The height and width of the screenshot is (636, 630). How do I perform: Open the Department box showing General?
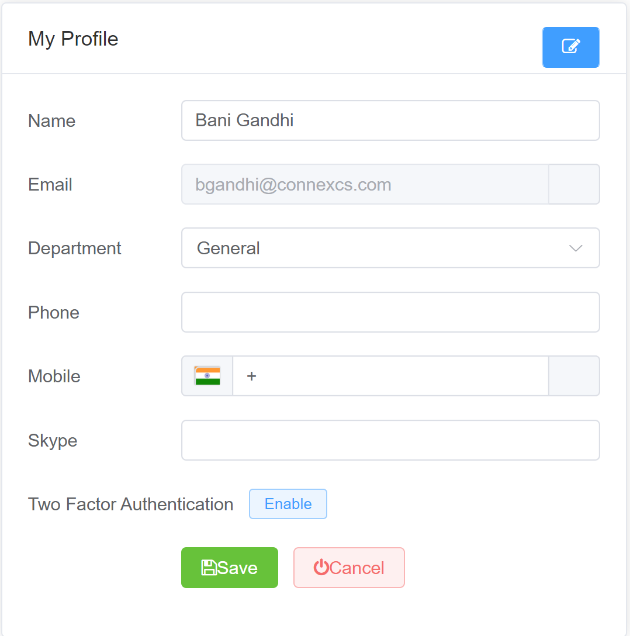[374, 248]
